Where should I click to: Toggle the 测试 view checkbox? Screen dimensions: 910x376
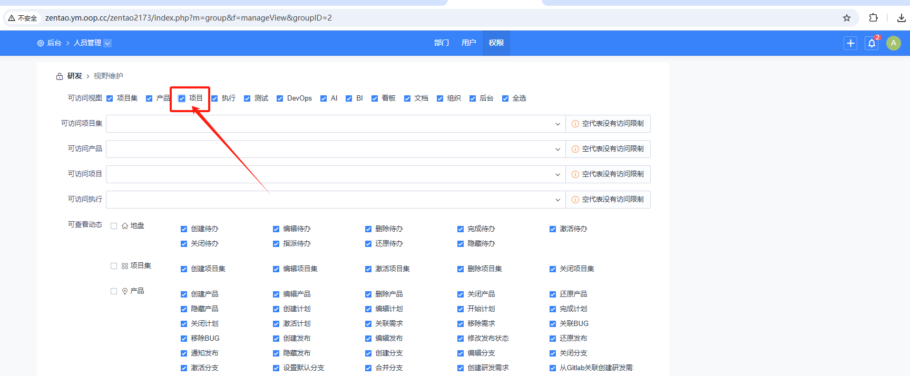coord(247,98)
